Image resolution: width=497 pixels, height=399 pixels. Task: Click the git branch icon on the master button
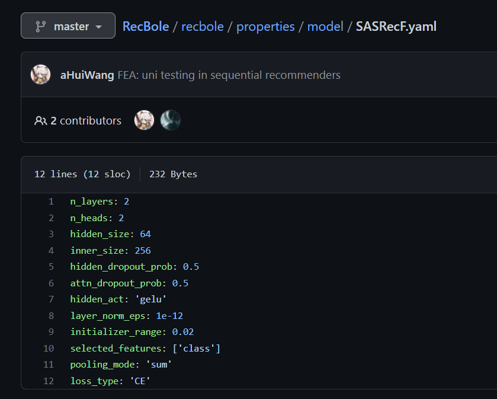pyautogui.click(x=40, y=26)
